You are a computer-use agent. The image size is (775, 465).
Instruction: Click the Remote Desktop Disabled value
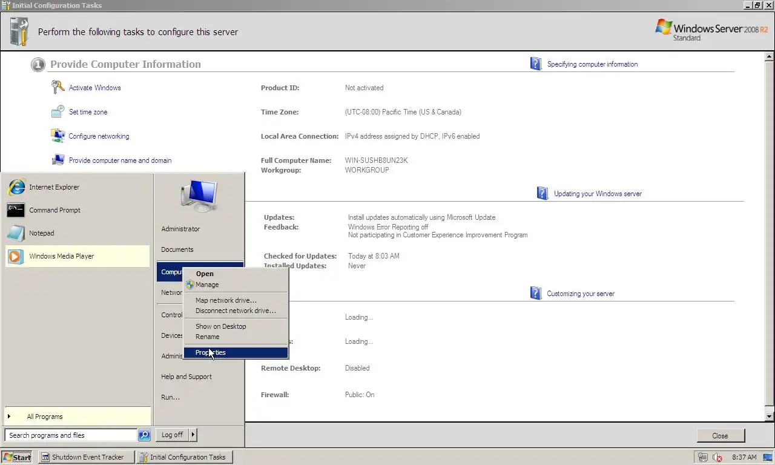[357, 368]
